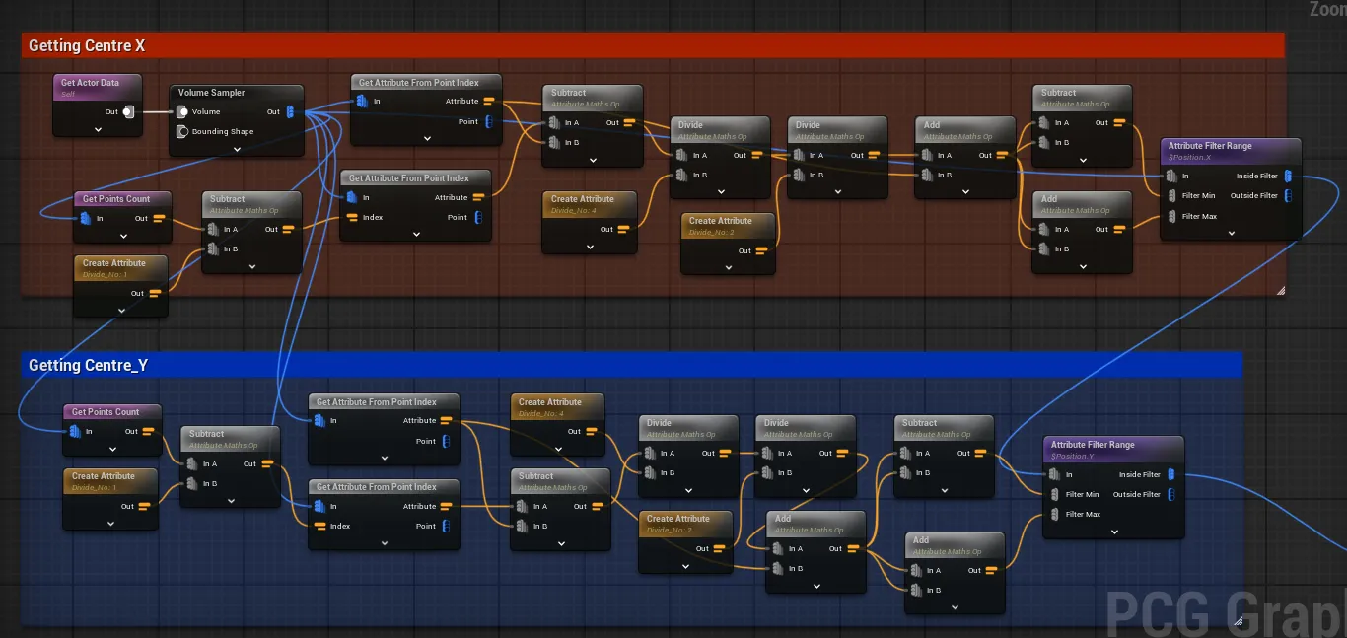1347x638 pixels.
Task: Click the In pin on $Position.Y filter node
Action: (1055, 474)
